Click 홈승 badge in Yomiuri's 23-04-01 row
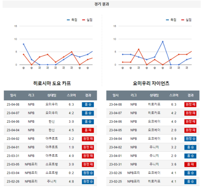This screenshot has height=191, width=203. point(190,156)
